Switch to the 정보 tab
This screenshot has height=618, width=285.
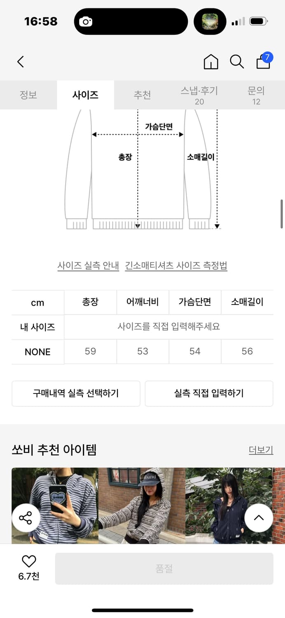(28, 95)
